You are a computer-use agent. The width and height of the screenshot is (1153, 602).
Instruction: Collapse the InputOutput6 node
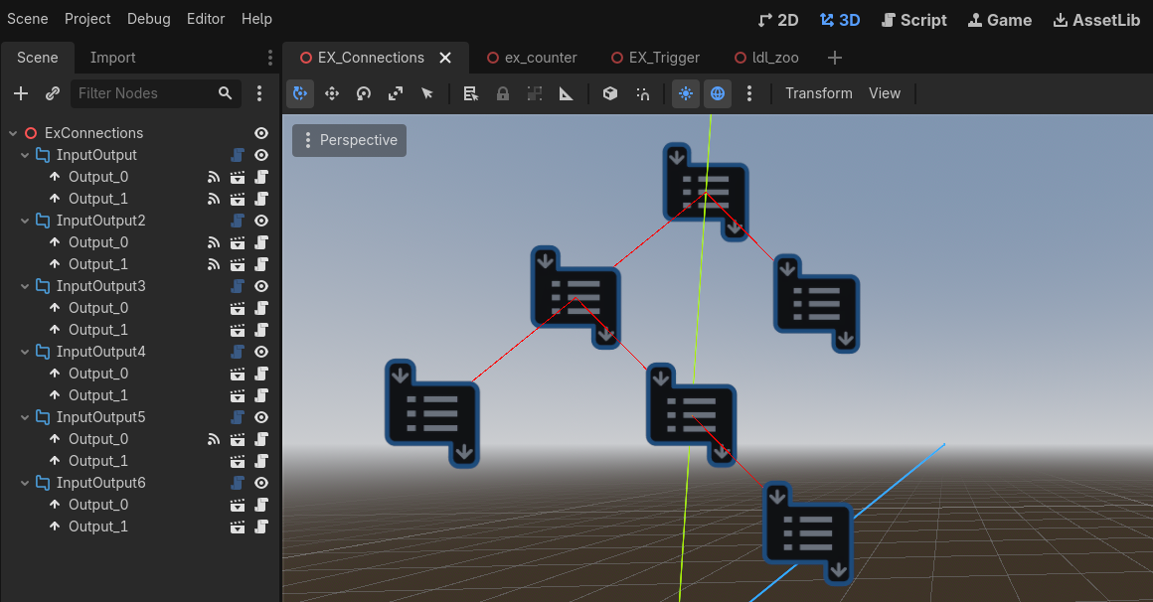pos(24,483)
